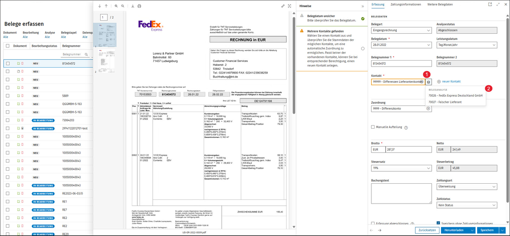
Task: Click the search icon in Belegnummer filter
Action: coord(86,55)
